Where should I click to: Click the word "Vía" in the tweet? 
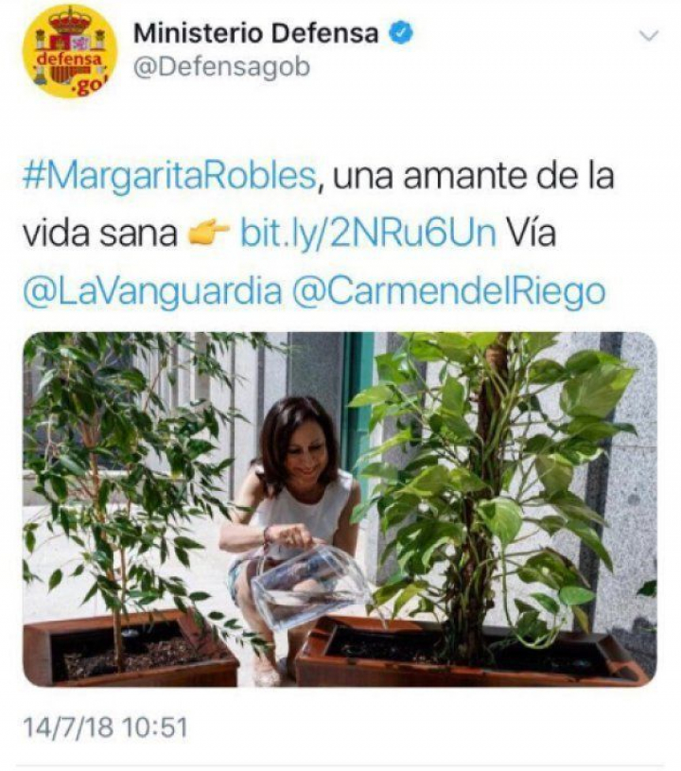(x=531, y=233)
